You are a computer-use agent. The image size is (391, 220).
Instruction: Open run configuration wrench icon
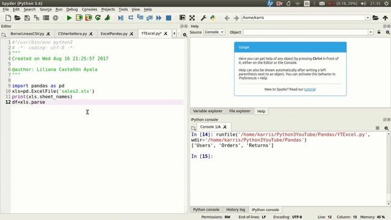(x=108, y=18)
